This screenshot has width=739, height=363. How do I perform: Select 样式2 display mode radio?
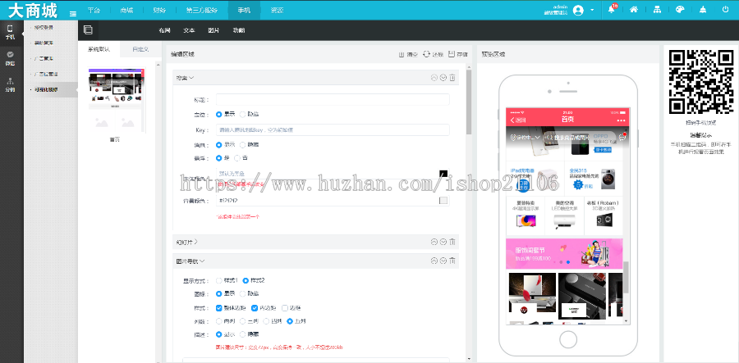pyautogui.click(x=245, y=280)
